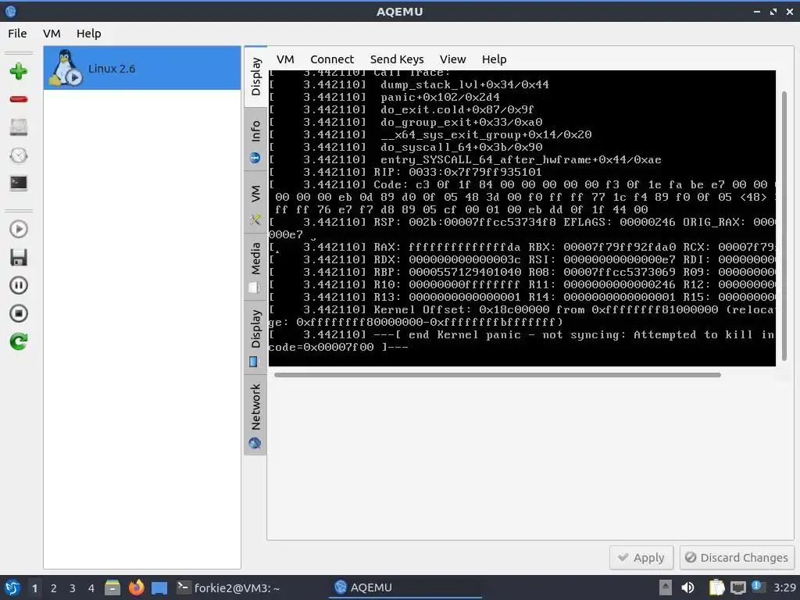This screenshot has height=600, width=800.
Task: Switch to the top Display tab
Action: pyautogui.click(x=255, y=77)
